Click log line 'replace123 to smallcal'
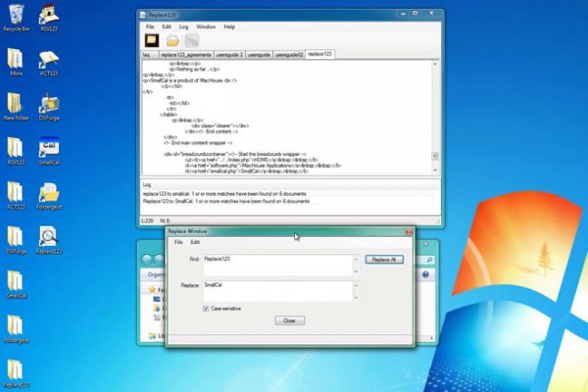 tap(224, 194)
